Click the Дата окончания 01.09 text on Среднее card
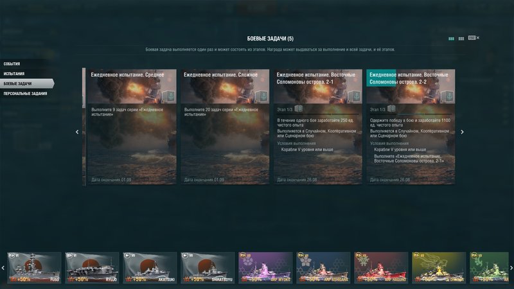The width and height of the screenshot is (514, 289). (111, 180)
